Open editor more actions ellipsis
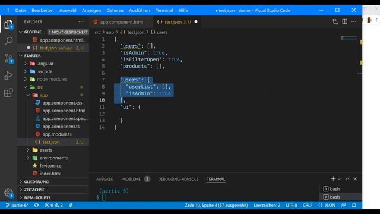The image size is (380, 214). click(x=354, y=21)
